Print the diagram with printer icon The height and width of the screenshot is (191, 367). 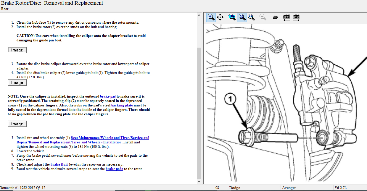coord(275,17)
